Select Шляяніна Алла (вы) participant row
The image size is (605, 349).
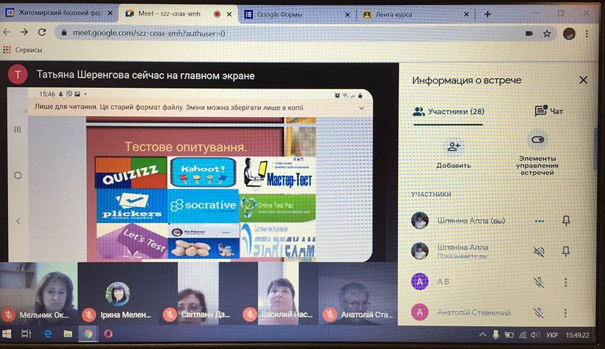(496, 221)
